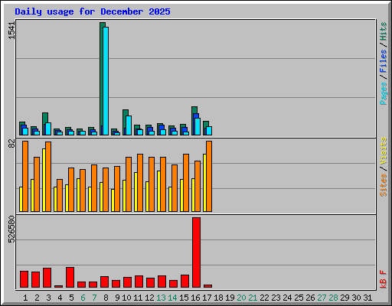Click the day 4 x-axis label
392x306 pixels.
pos(60,298)
